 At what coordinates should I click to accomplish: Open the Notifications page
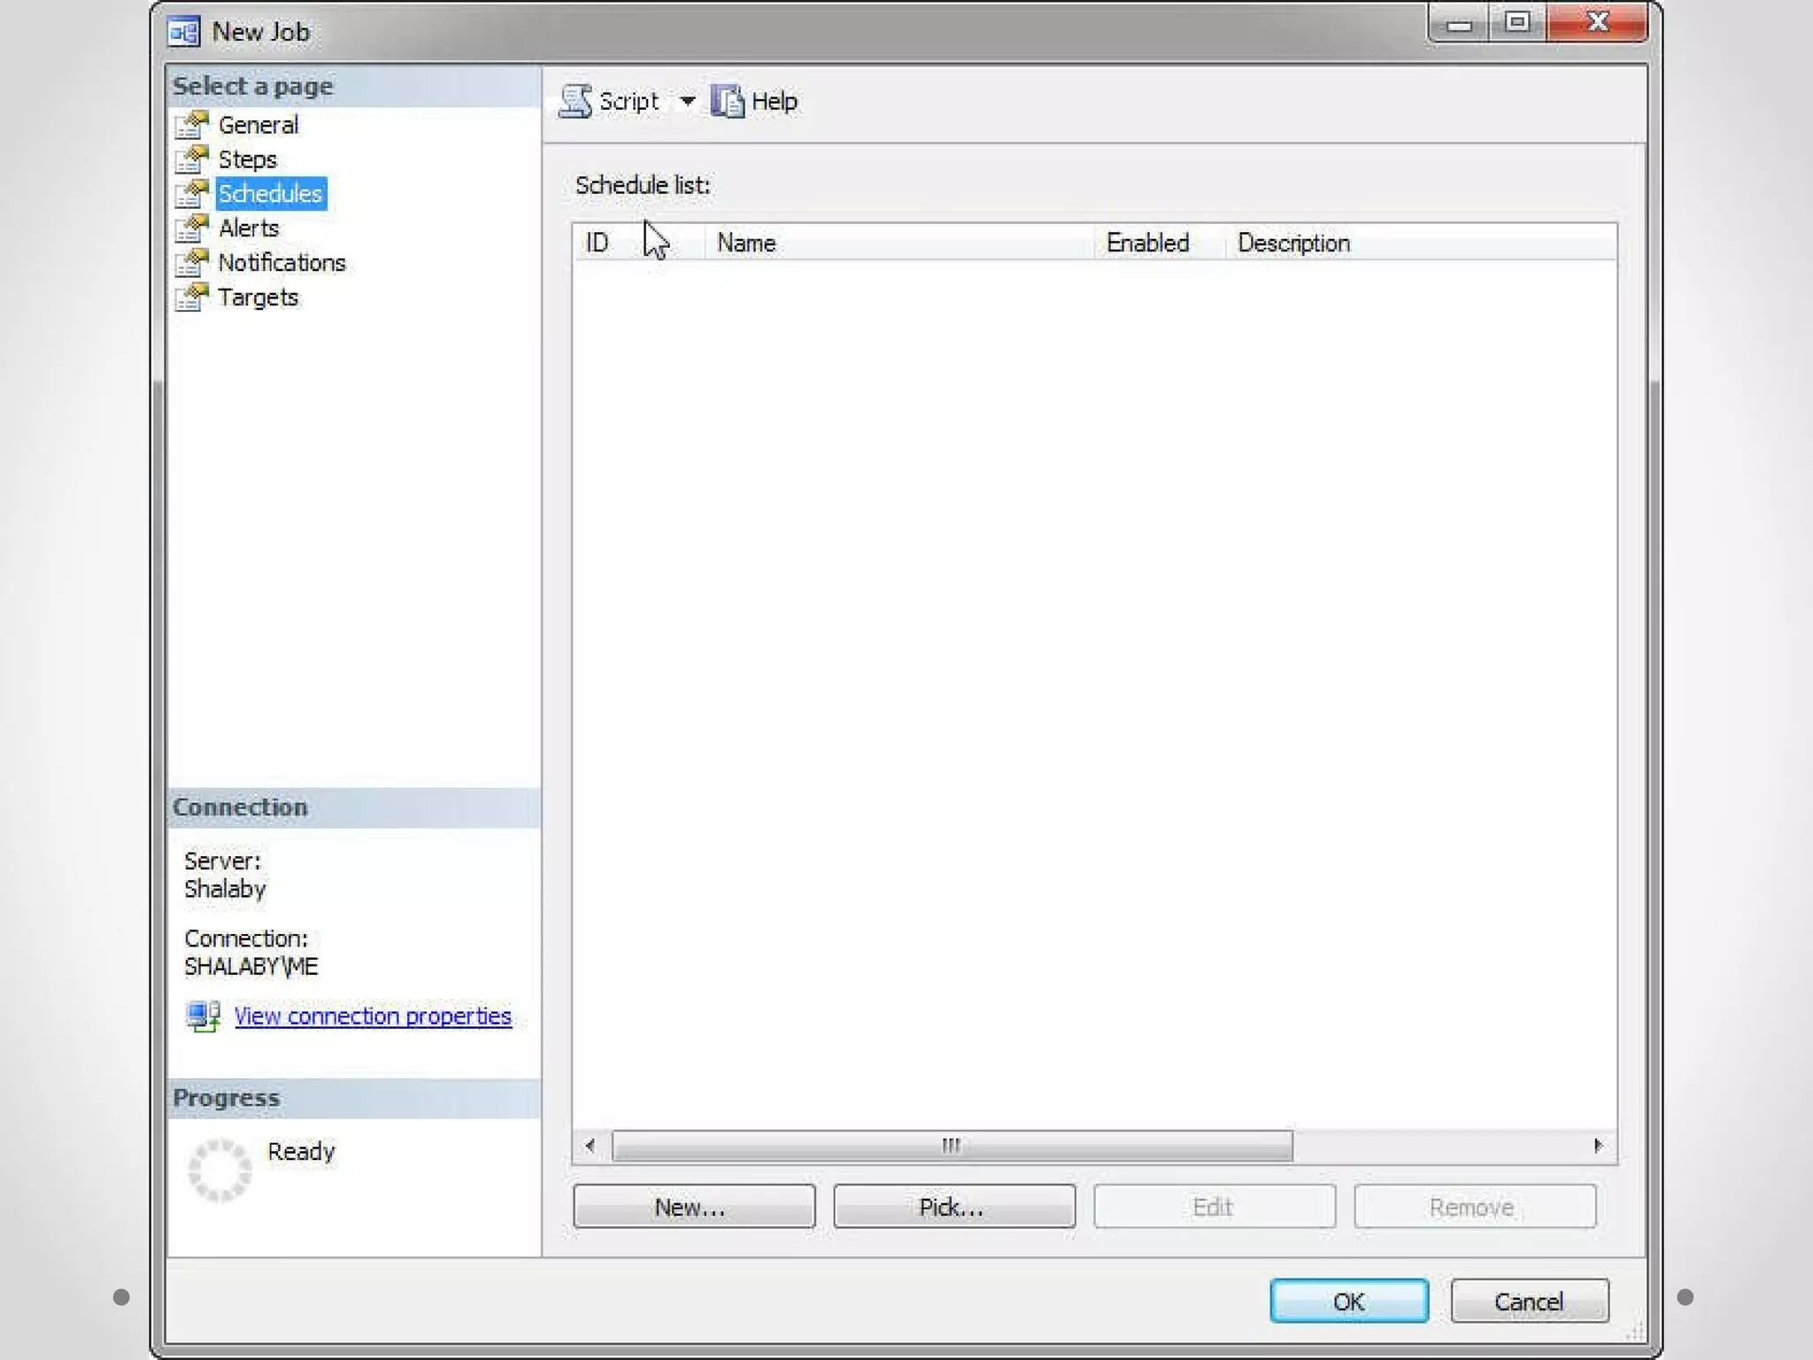click(x=282, y=263)
